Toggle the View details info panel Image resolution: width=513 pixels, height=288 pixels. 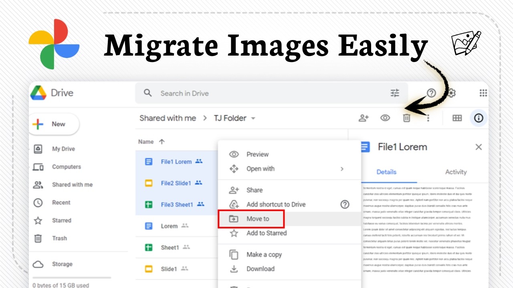479,118
